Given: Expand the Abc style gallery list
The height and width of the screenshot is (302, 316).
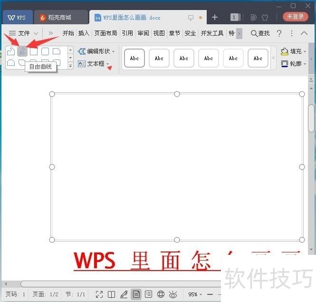Looking at the screenshot, I should click(x=274, y=58).
